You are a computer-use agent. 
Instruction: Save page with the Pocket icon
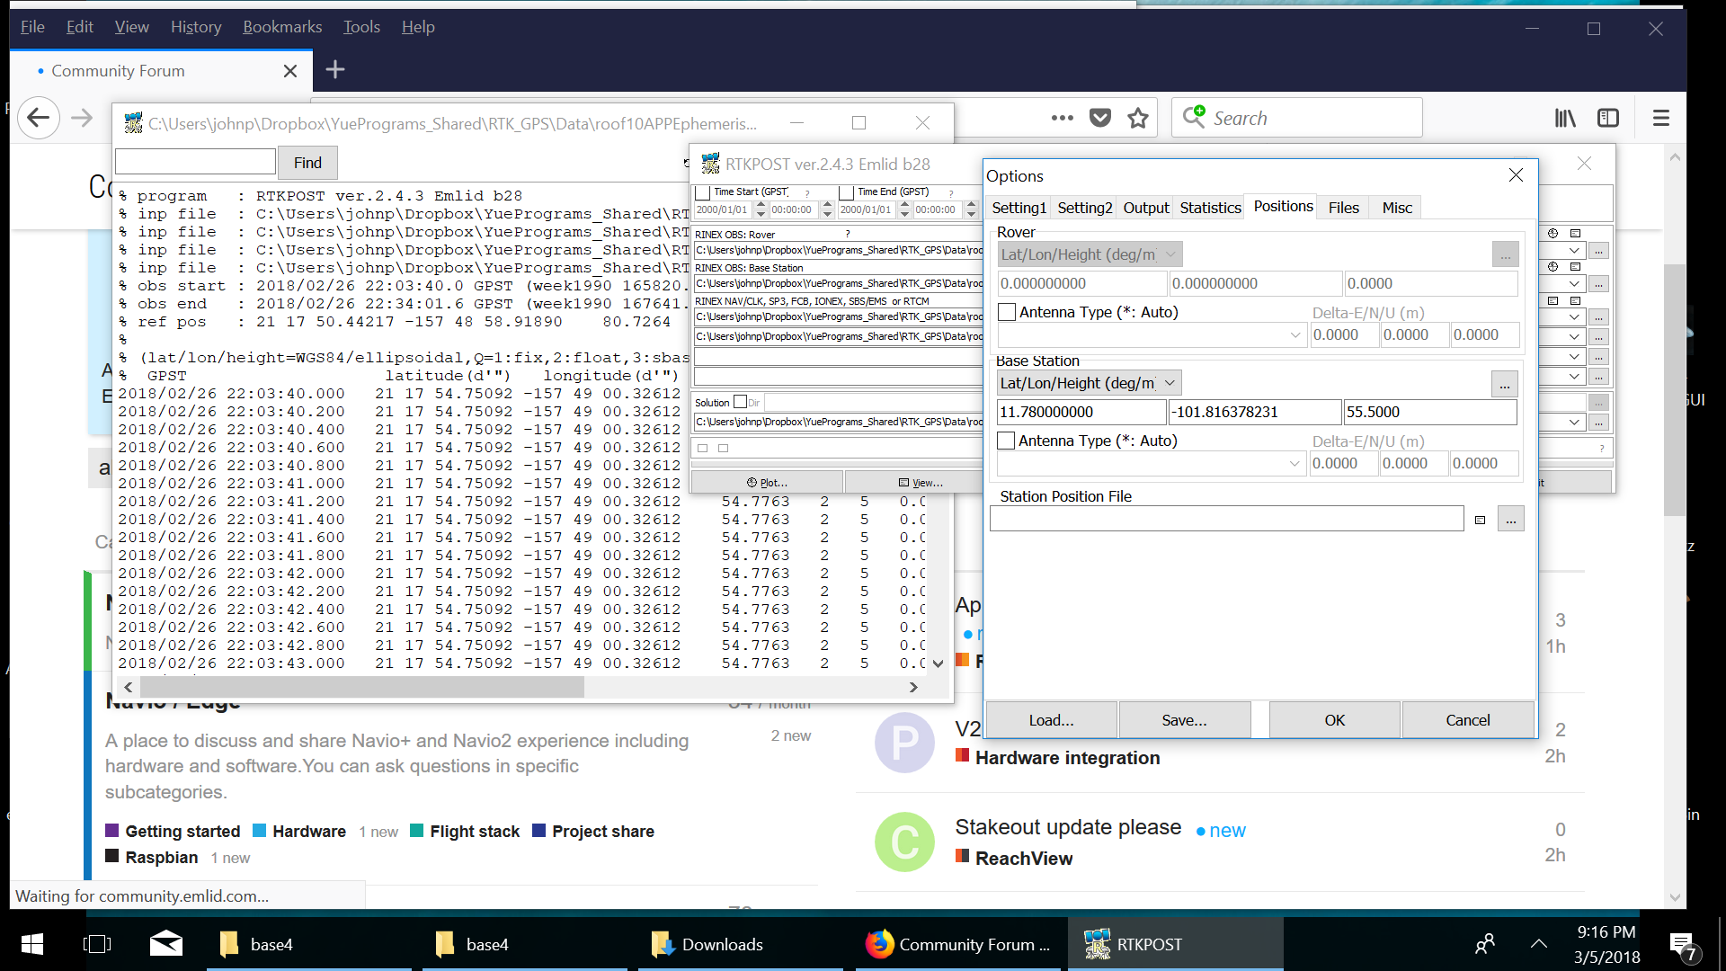point(1100,118)
